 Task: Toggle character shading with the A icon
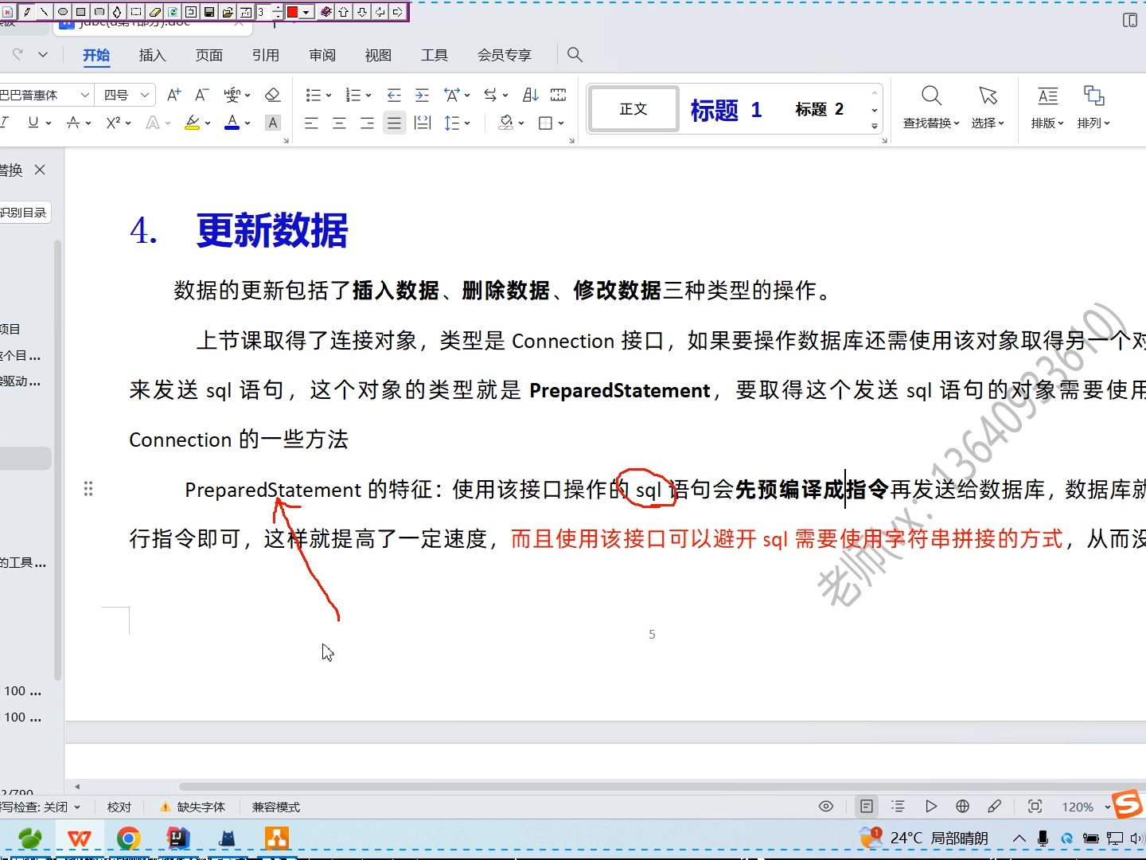coord(273,122)
